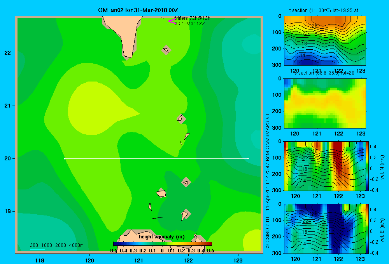This screenshot has height=264, width=389.
Task: Click the northward velocity section plot
Action: [324, 166]
